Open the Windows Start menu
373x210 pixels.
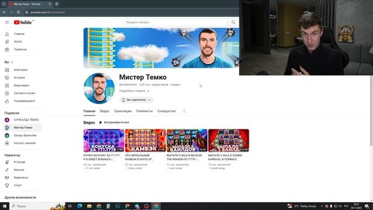tap(5, 206)
